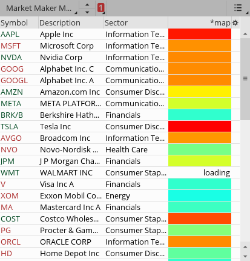Click the Microsoft Corp description
Viewport: 250px width, 261px height.
67,46
